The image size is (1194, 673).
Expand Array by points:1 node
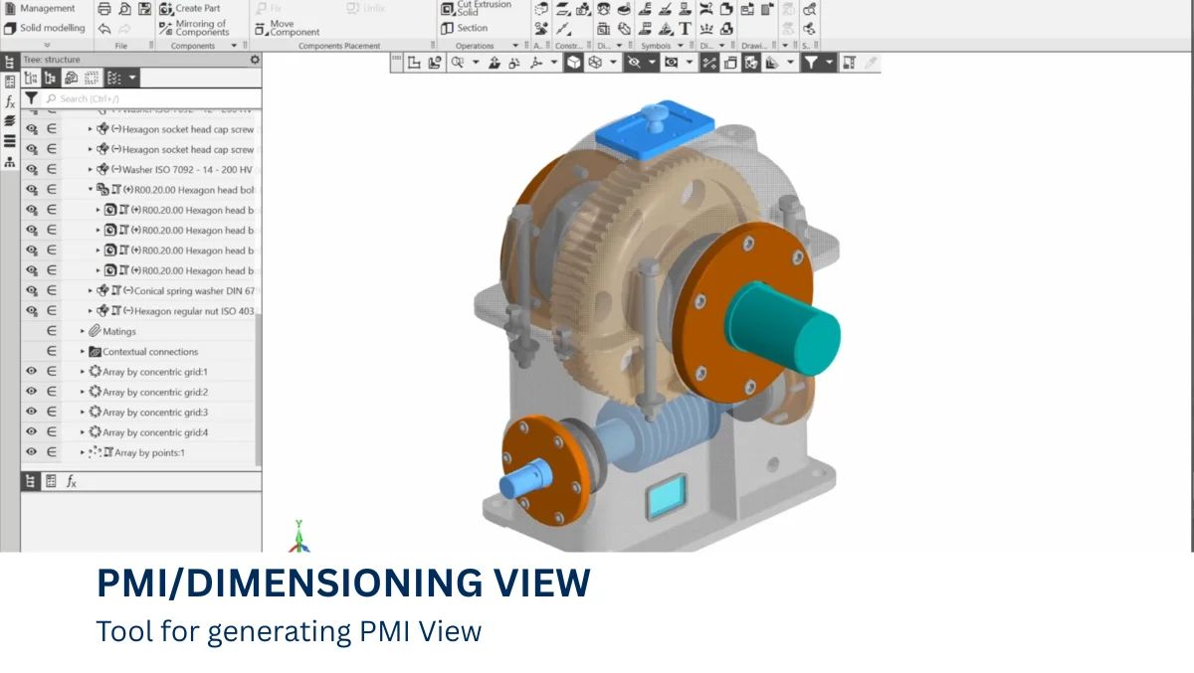[x=83, y=452]
